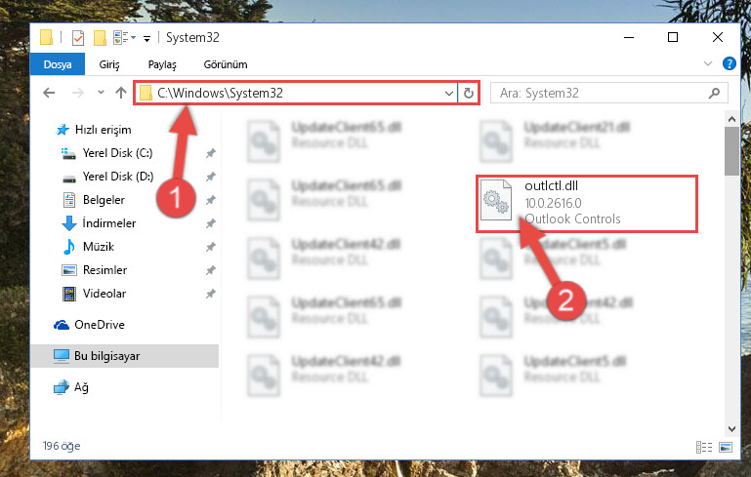Click the search magnifier icon
751x477 pixels.
[x=714, y=93]
